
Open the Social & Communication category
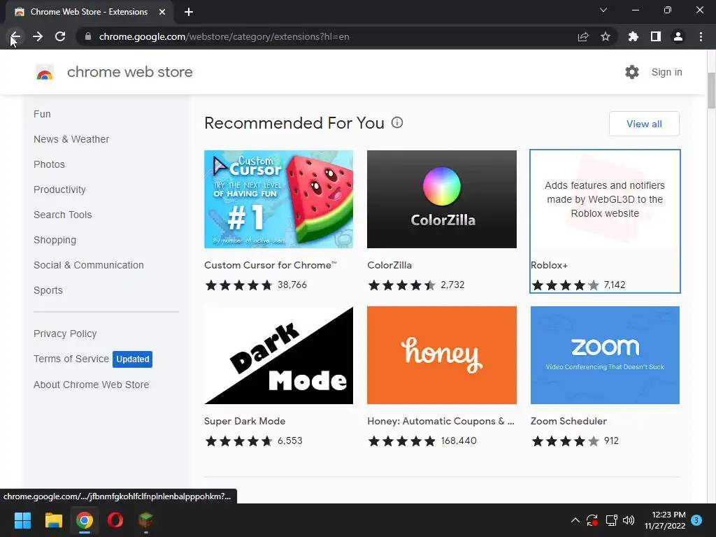click(x=89, y=265)
